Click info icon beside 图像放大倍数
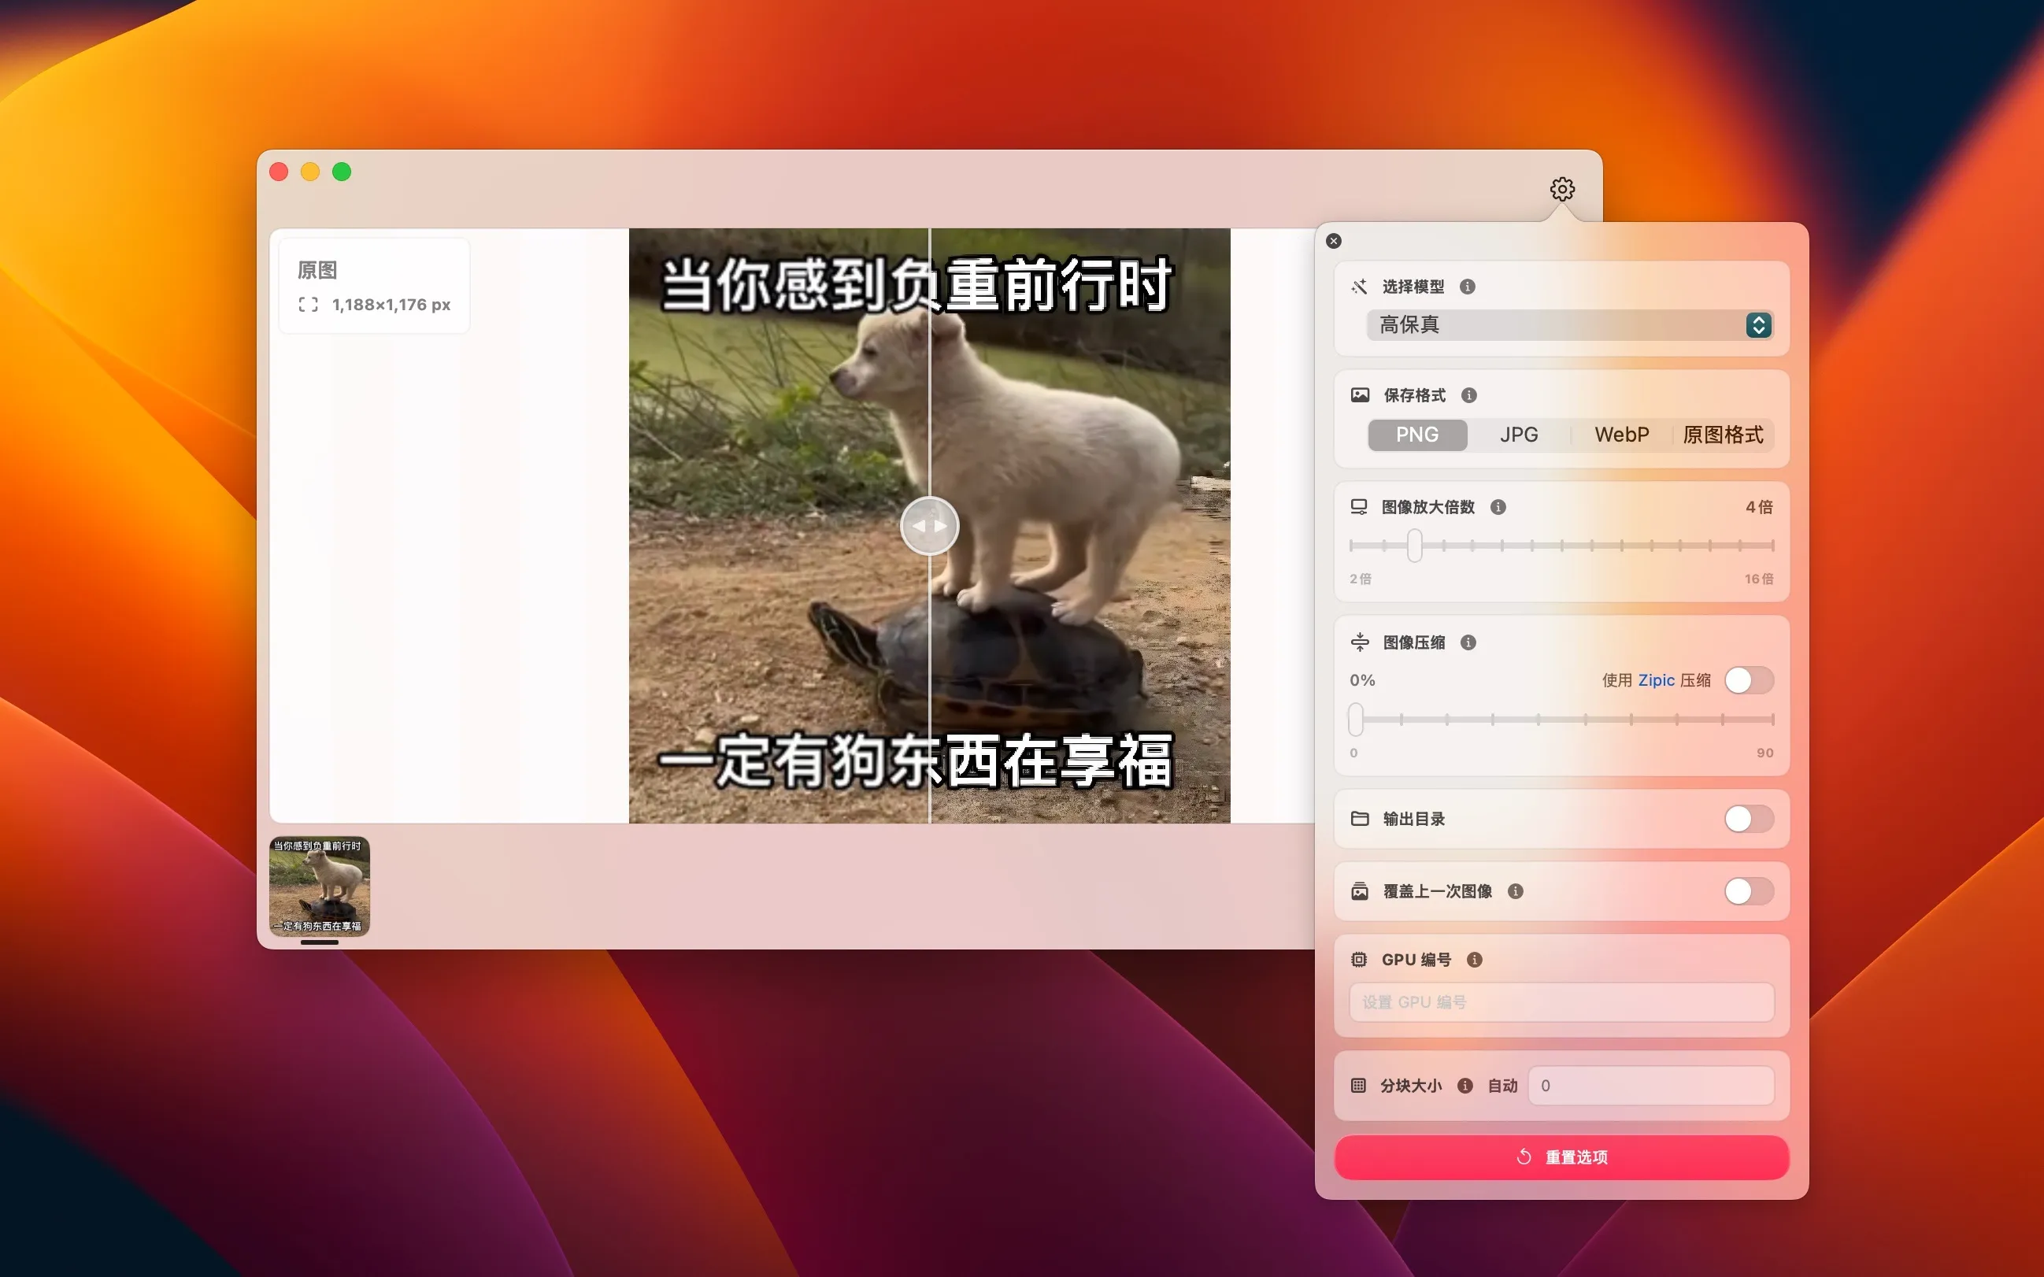This screenshot has height=1277, width=2044. (x=1498, y=507)
